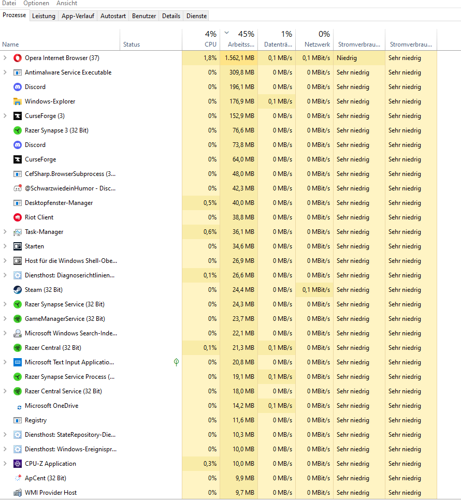Open the Ansicht menu
This screenshot has height=502, width=461.
(x=67, y=3)
